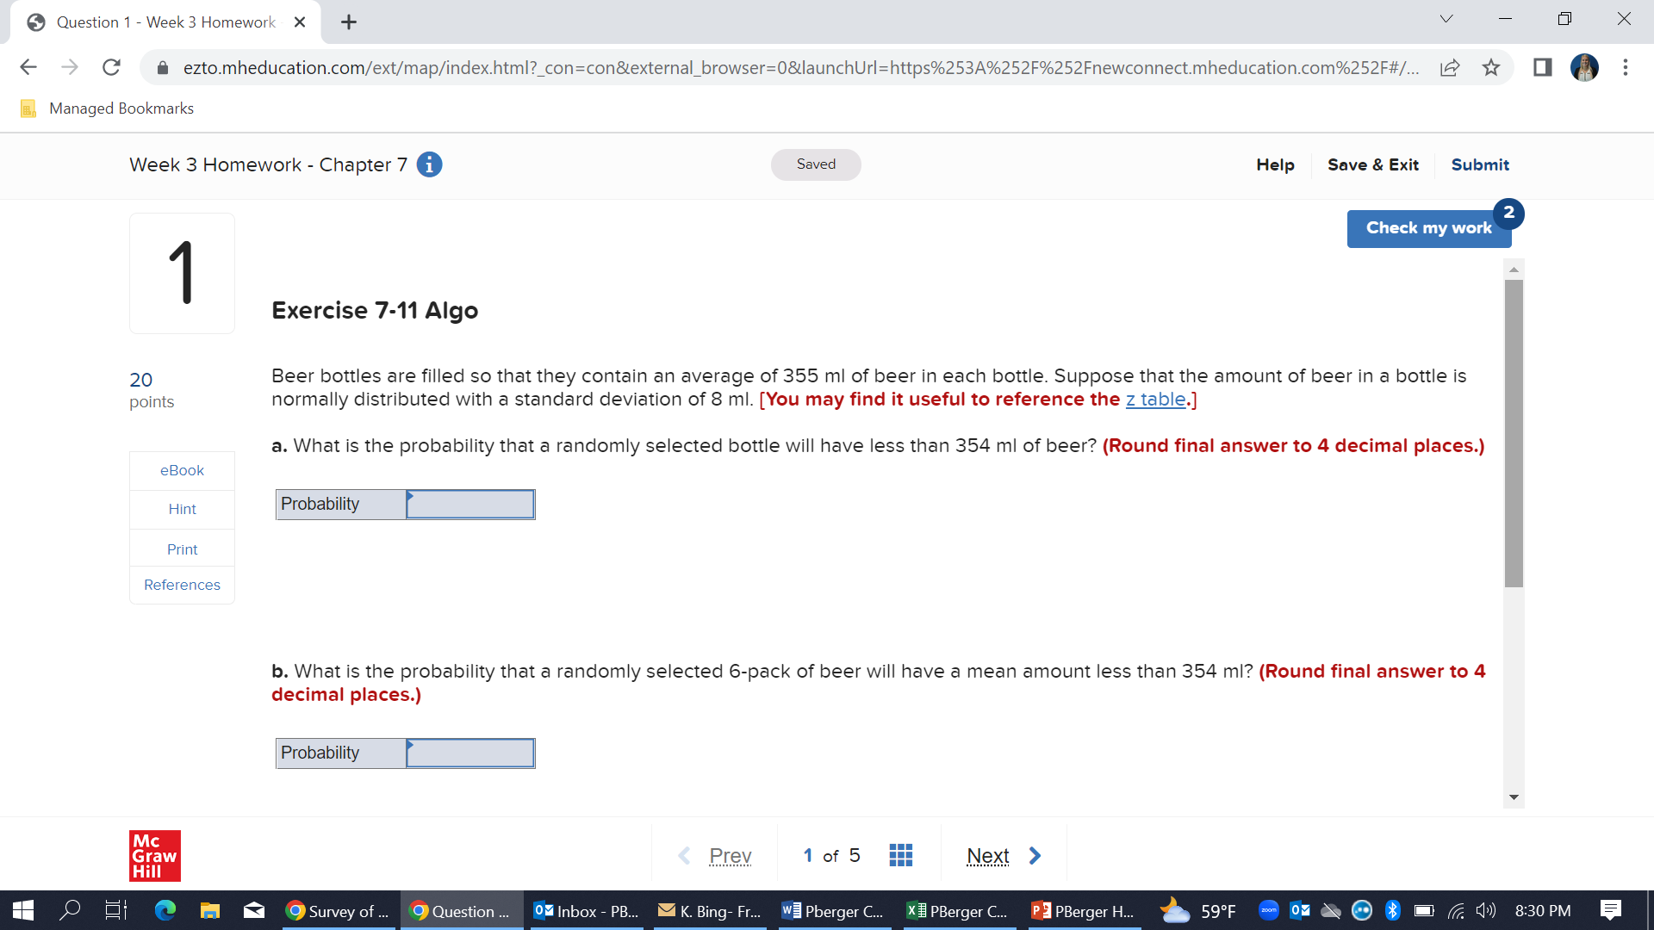
Task: Click the browser back arrow
Action: tap(28, 67)
